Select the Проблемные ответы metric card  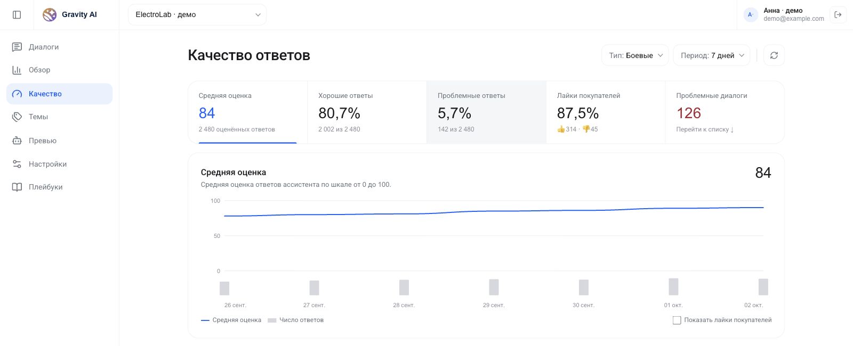[x=486, y=112]
